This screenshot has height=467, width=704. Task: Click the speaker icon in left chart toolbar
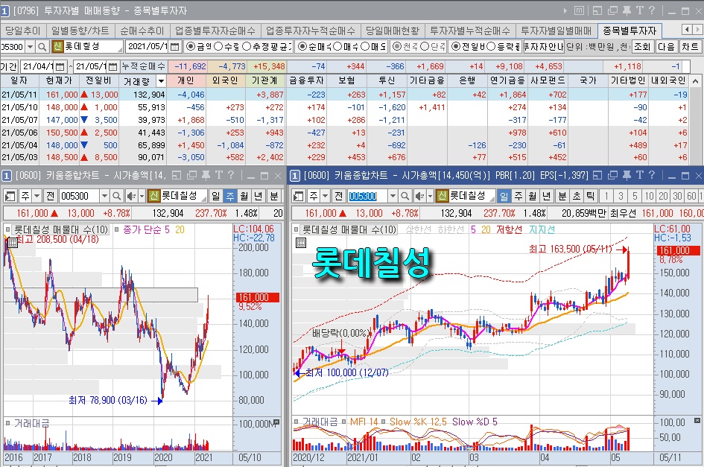click(130, 196)
